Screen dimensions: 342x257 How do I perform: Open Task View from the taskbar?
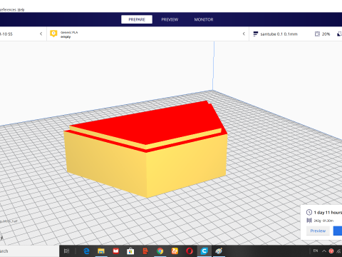pyautogui.click(x=66, y=251)
